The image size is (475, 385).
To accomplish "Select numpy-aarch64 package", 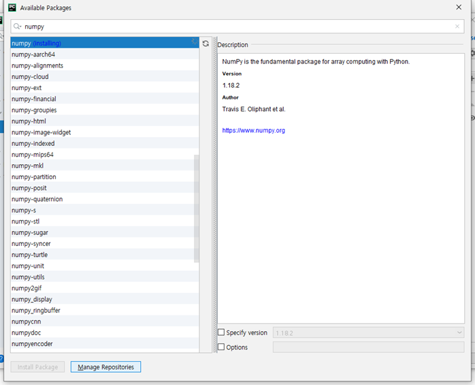I will (x=105, y=55).
